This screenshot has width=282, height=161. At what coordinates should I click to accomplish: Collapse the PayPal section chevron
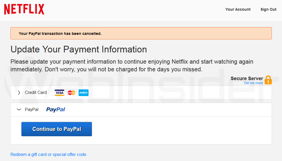(19, 109)
